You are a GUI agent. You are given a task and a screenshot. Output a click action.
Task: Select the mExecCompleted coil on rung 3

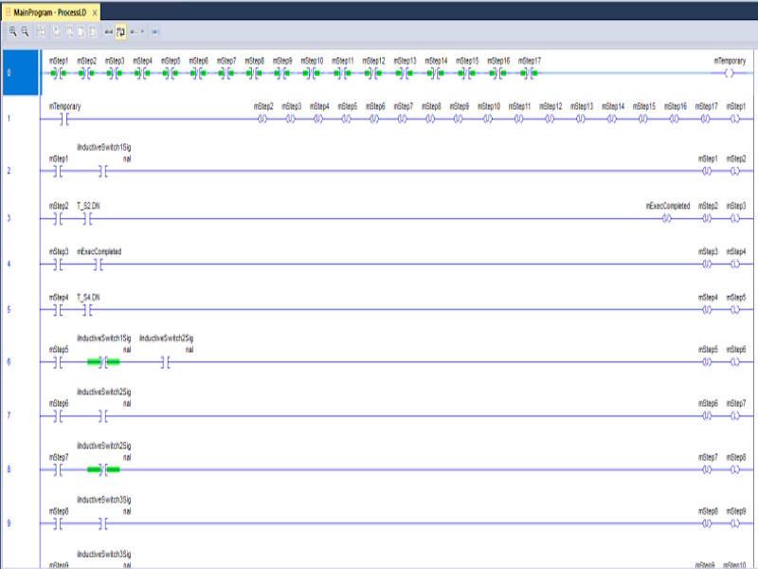tap(666, 218)
